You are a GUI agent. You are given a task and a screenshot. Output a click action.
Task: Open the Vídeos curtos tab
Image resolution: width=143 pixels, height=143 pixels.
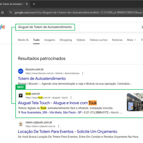(x=99, y=40)
